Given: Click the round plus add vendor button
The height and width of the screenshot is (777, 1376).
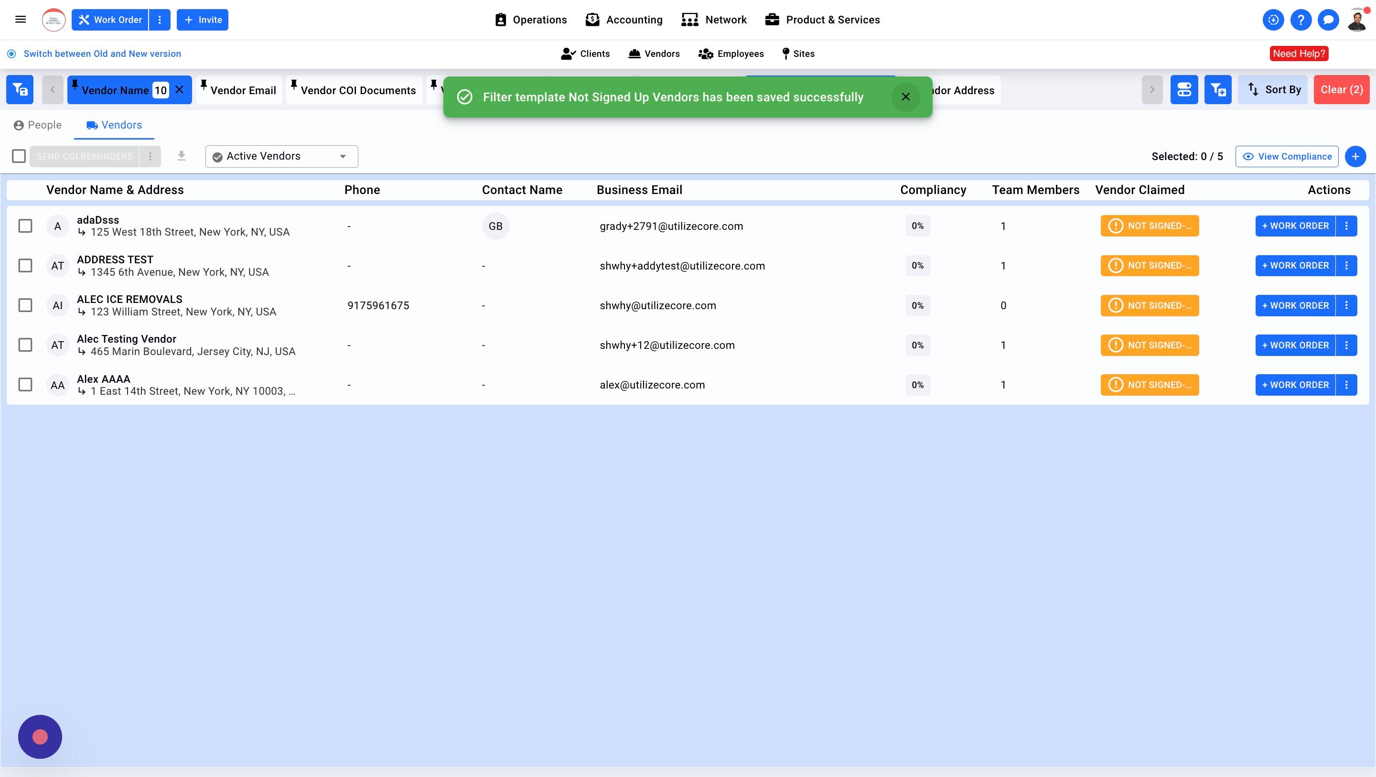Looking at the screenshot, I should click(1355, 157).
